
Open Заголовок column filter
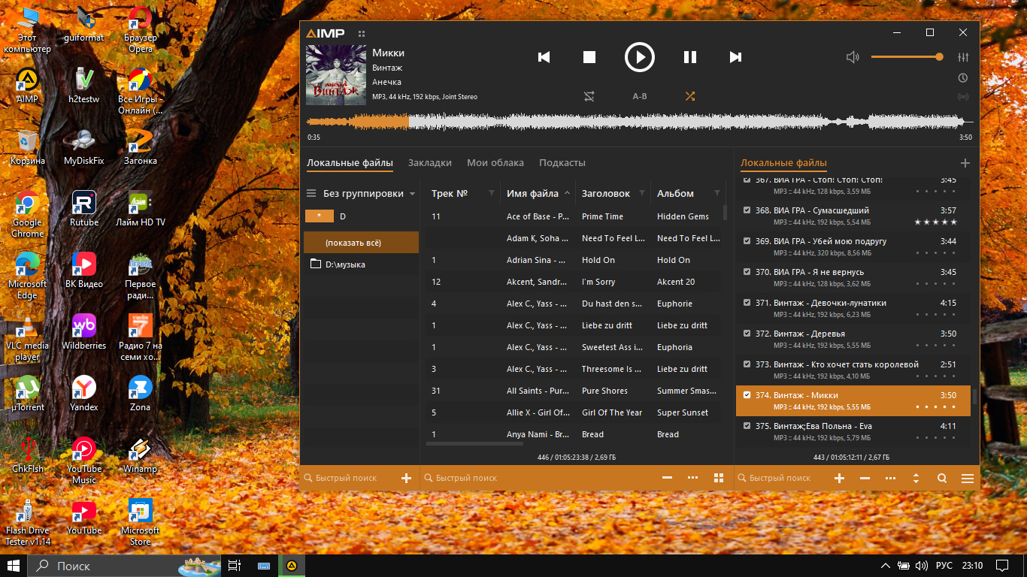click(x=642, y=194)
